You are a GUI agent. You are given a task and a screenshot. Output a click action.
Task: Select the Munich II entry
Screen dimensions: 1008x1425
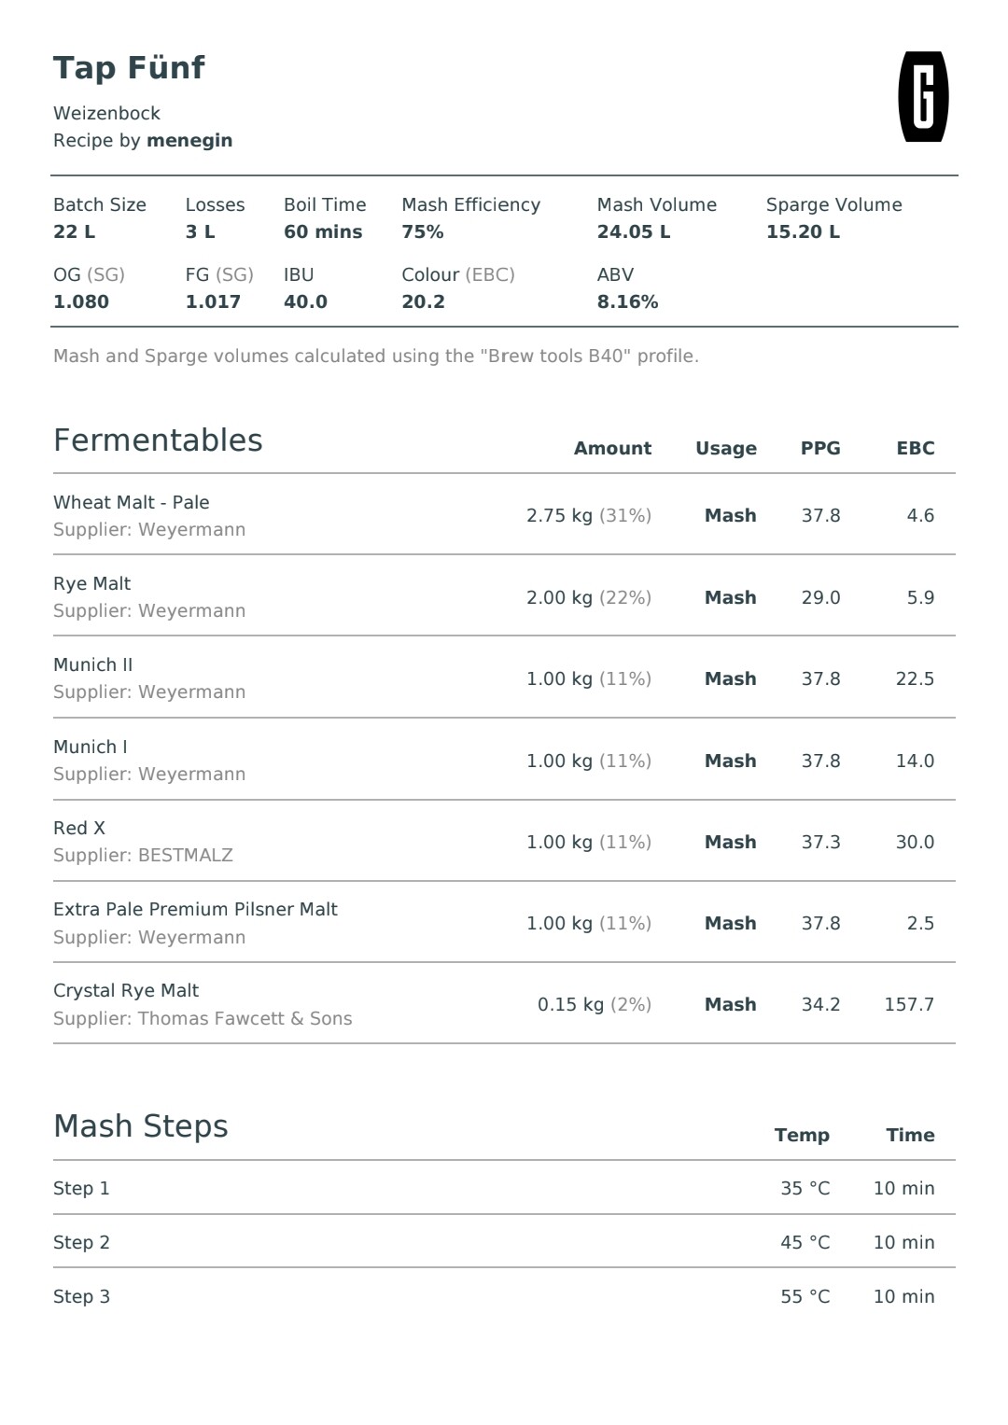(504, 678)
